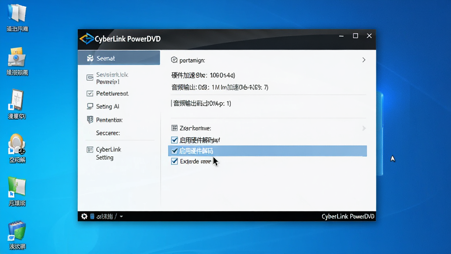Expand the portamign section chevron
Screen dimensions: 451x254
(364, 60)
